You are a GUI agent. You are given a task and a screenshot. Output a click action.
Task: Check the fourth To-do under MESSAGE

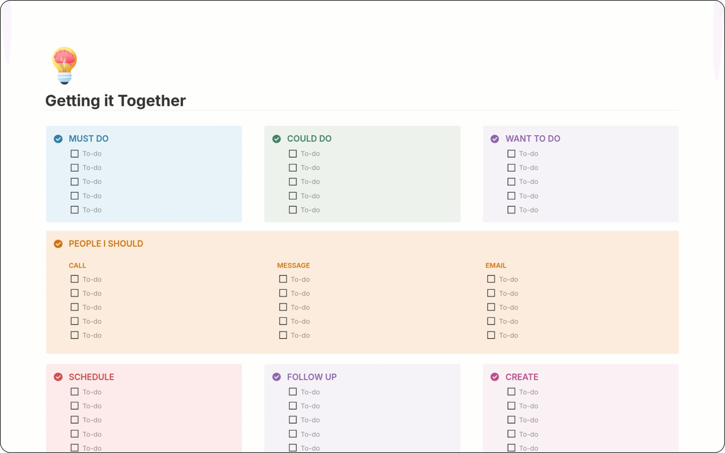283,321
